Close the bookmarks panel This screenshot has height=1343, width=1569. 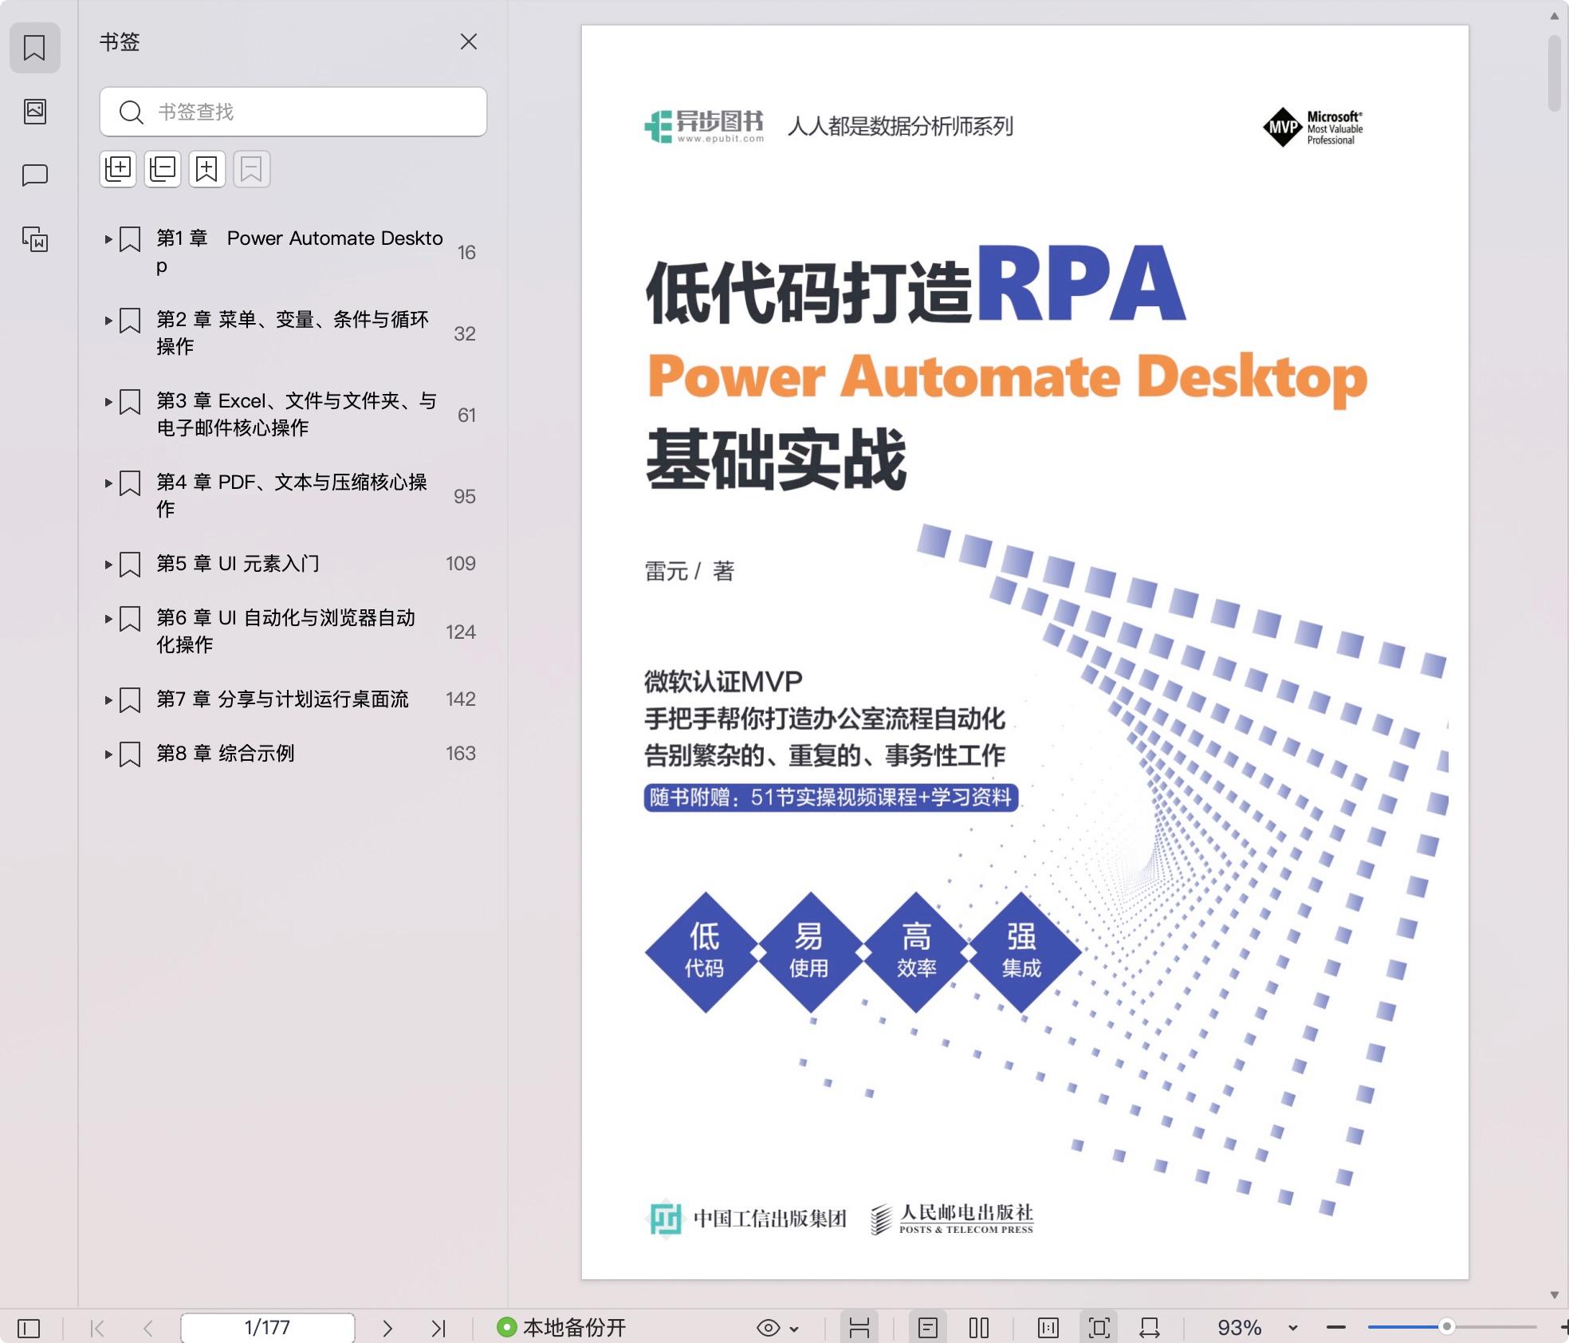pyautogui.click(x=469, y=41)
